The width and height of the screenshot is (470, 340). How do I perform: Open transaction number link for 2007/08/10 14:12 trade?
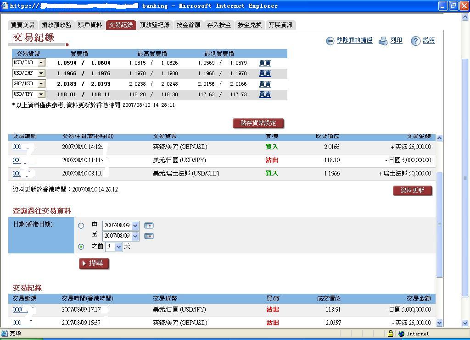[x=19, y=147]
